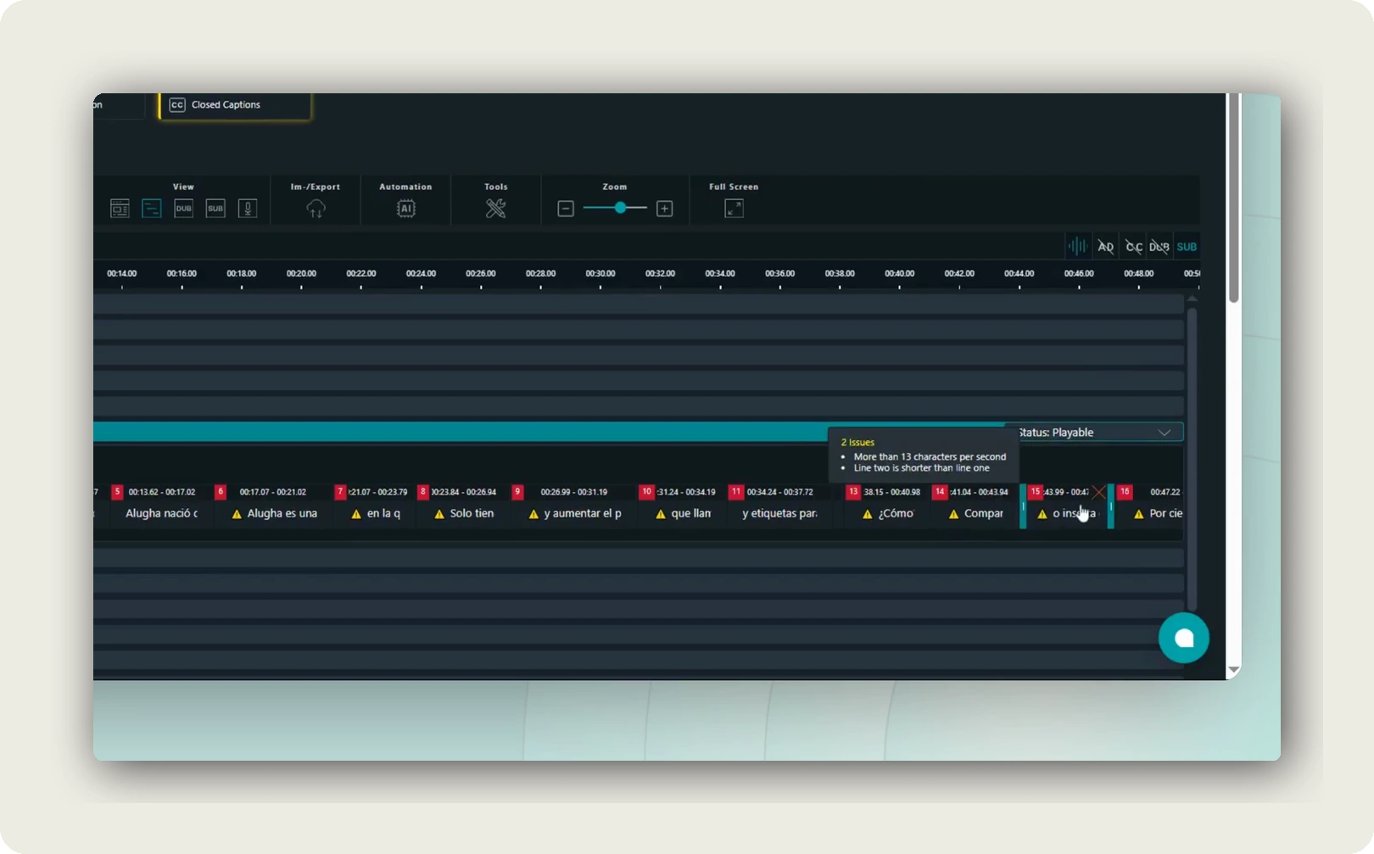The image size is (1374, 854).
Task: Select the Closed Captions tab
Action: point(234,105)
